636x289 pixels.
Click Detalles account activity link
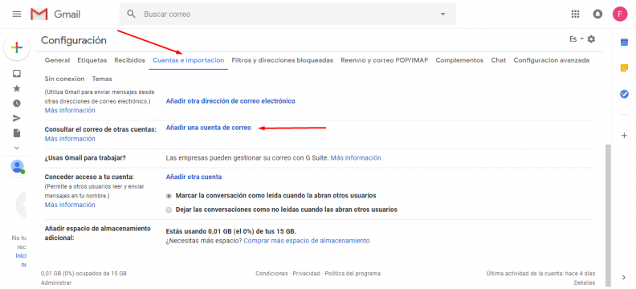point(585,283)
